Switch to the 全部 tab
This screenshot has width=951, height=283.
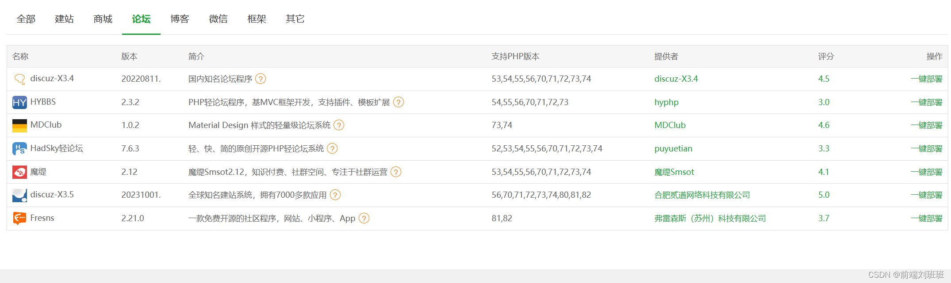[26, 19]
